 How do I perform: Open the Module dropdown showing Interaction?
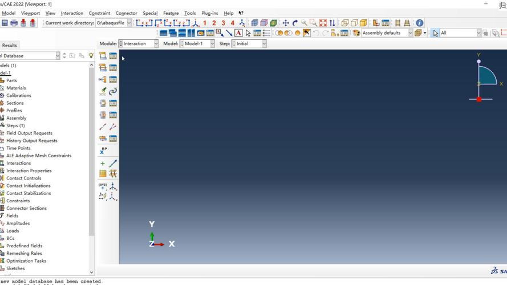pos(139,43)
